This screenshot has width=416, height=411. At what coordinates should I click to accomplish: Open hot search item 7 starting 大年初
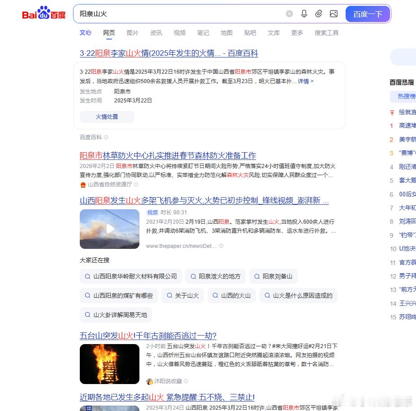pos(403,208)
